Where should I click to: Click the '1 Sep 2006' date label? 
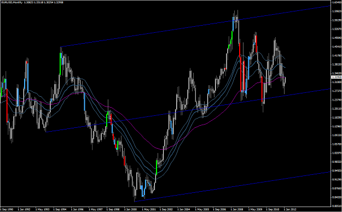pos(219,209)
